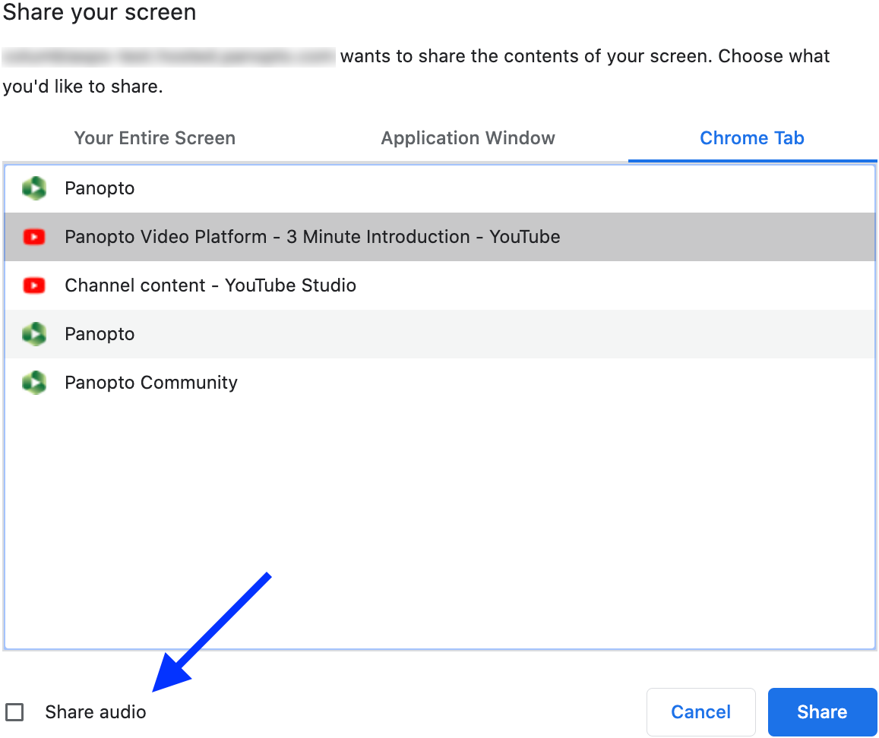Enable the Share audio checkbox
879x738 pixels.
pos(14,712)
